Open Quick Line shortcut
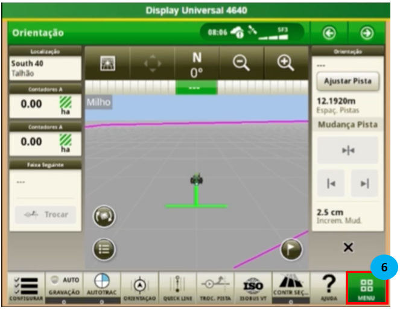This screenshot has height=310, width=400. pyautogui.click(x=177, y=287)
